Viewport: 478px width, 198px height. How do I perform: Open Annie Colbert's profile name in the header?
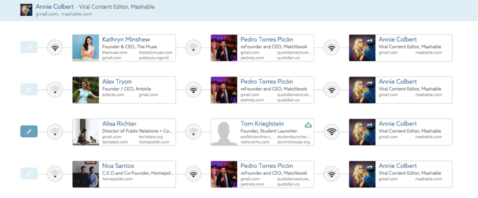(x=54, y=7)
